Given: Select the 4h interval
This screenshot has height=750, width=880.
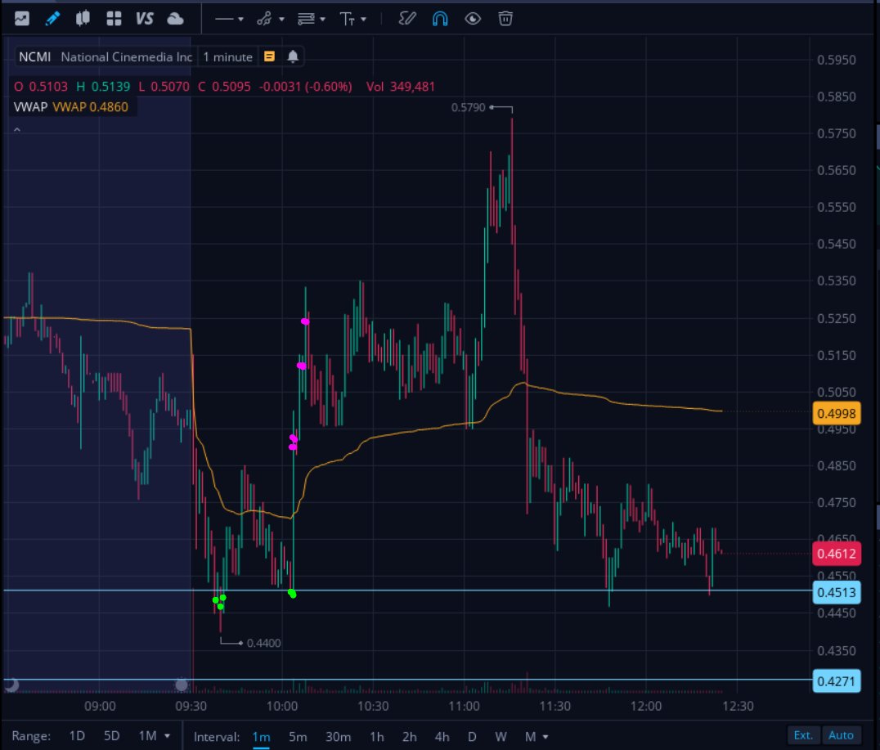Looking at the screenshot, I should tap(442, 737).
